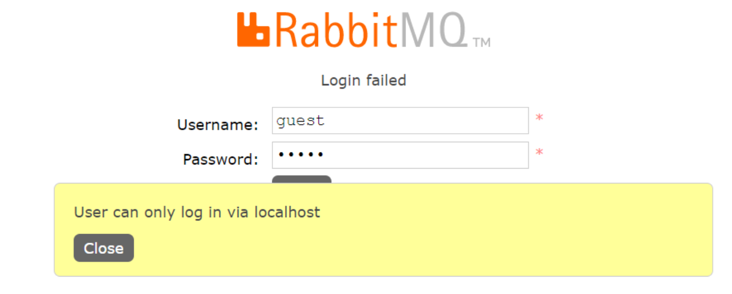Click the word "guest" in the Username box
The image size is (732, 294).
click(x=300, y=121)
